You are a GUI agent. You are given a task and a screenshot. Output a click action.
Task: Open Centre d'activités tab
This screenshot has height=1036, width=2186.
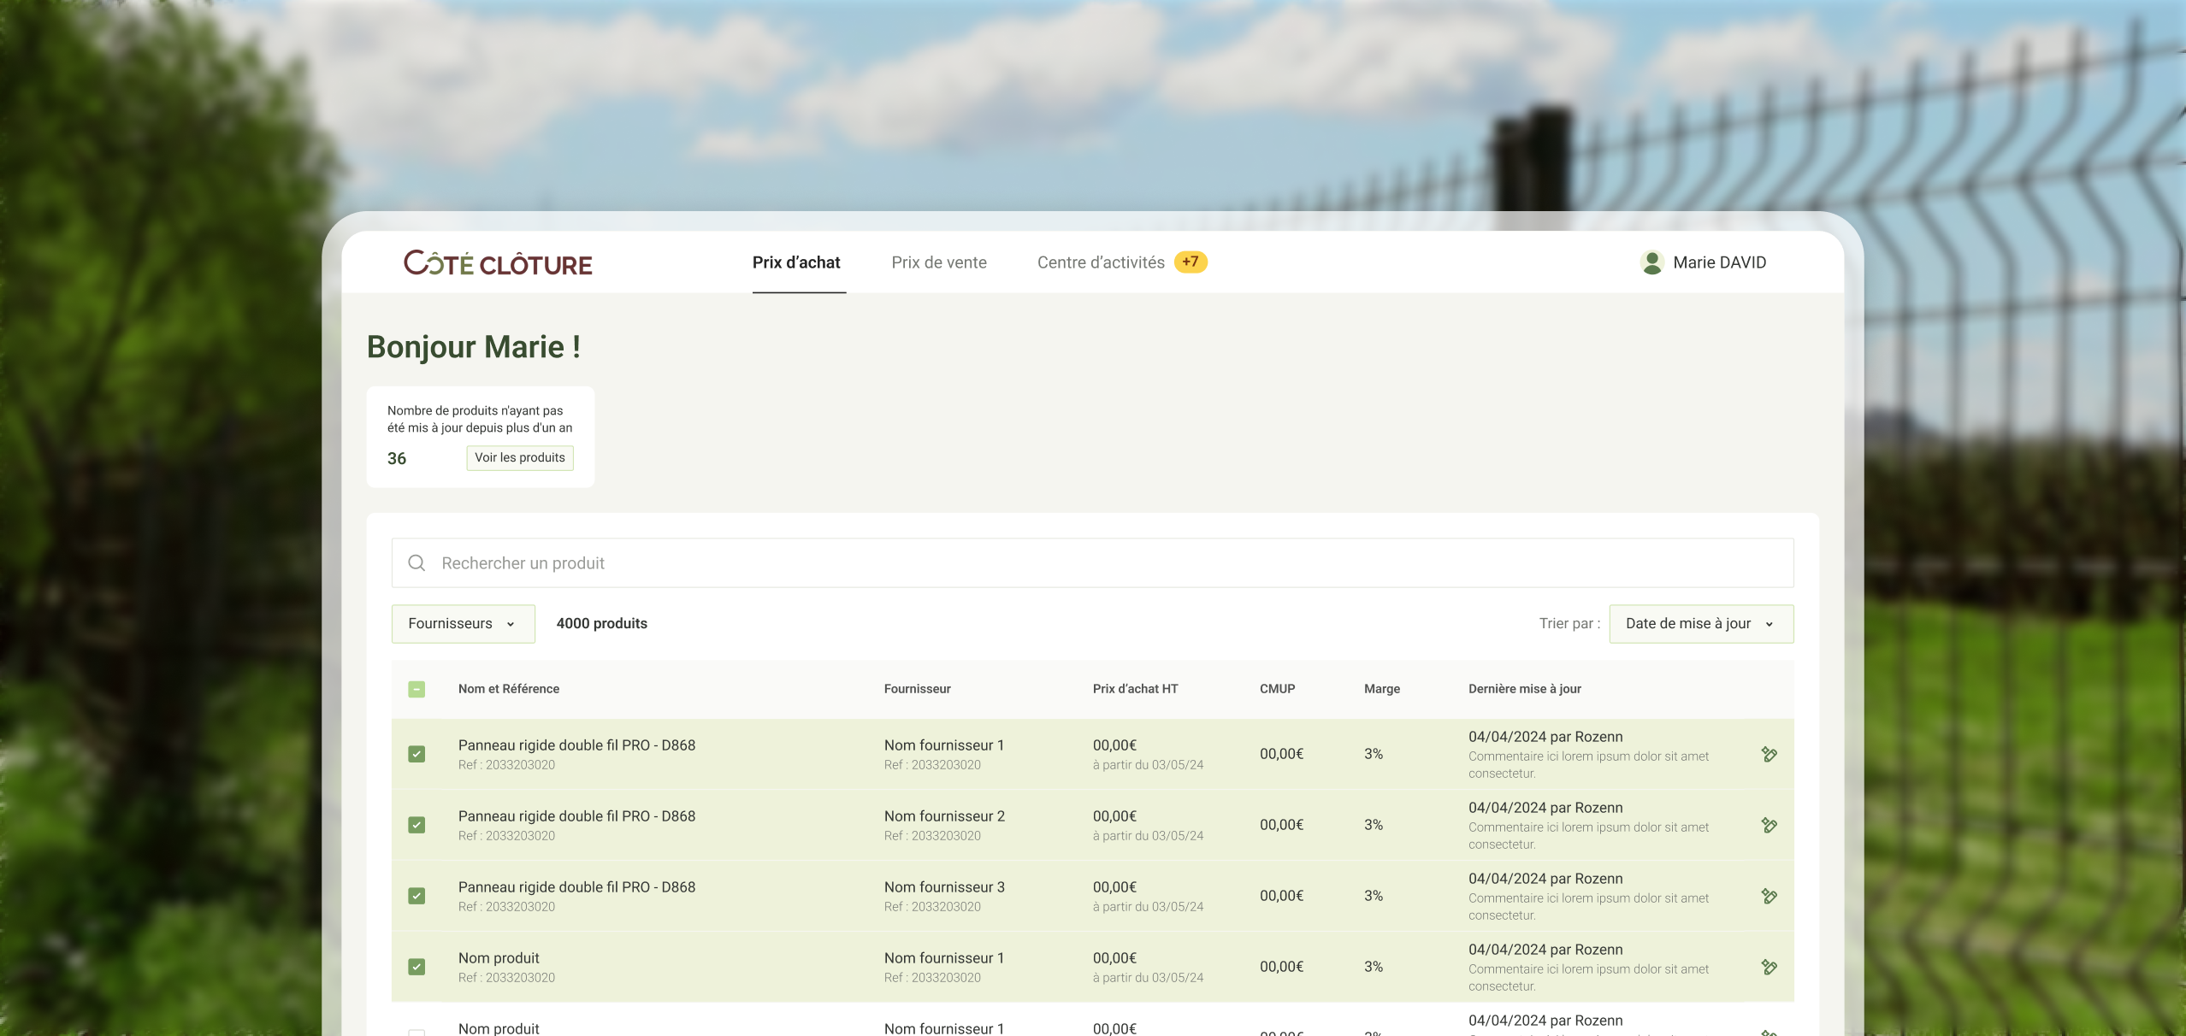[1100, 262]
